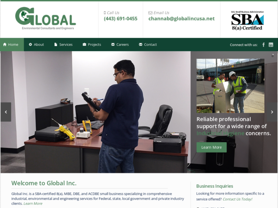Click the Global company logo
The height and width of the screenshot is (208, 278).
coord(45,18)
